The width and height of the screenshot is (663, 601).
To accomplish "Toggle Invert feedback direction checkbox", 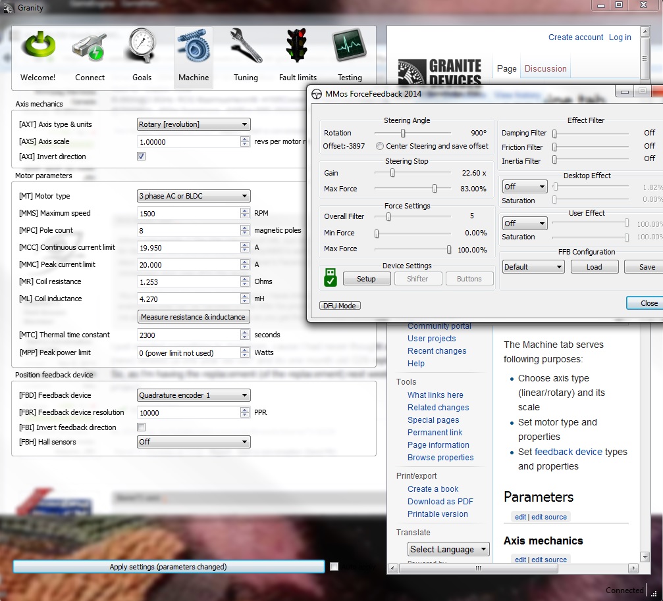I will pyautogui.click(x=142, y=427).
